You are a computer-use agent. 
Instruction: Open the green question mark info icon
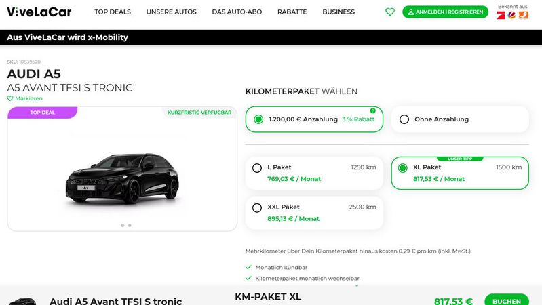point(372,110)
